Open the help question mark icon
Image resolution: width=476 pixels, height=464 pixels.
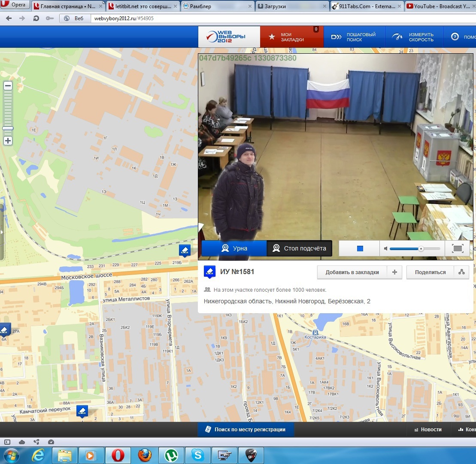(x=455, y=37)
